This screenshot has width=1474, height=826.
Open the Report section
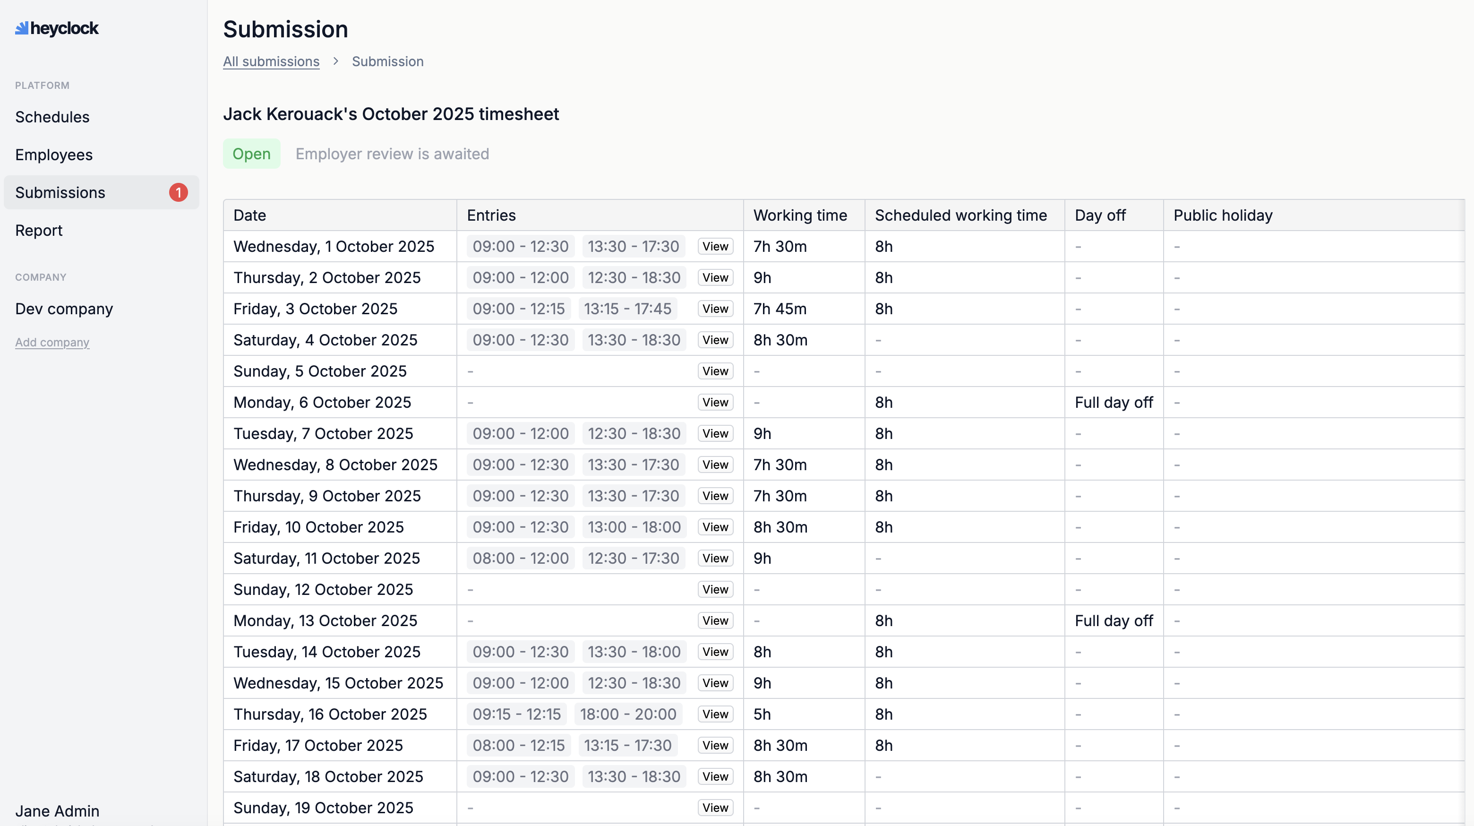pyautogui.click(x=39, y=230)
